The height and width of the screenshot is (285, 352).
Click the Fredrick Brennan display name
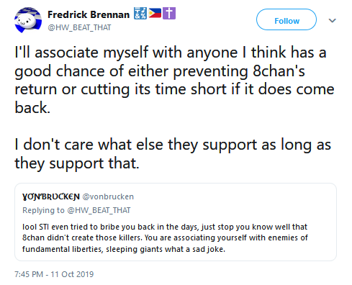click(x=89, y=14)
